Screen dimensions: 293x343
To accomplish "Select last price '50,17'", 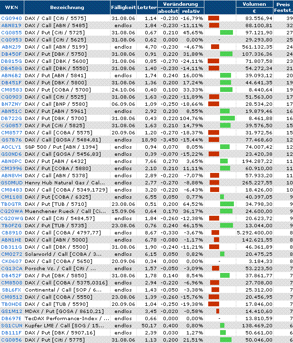I will coord(149,326).
